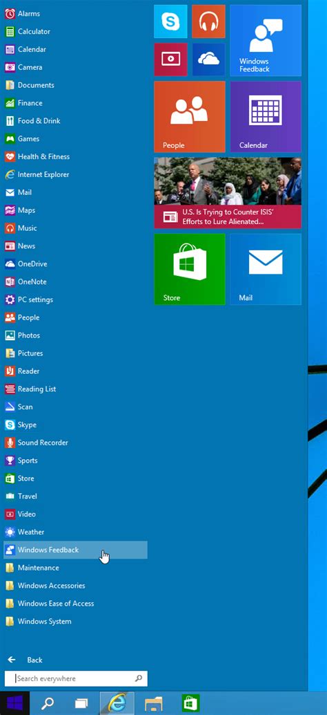Open the Maps app icon

10,210
